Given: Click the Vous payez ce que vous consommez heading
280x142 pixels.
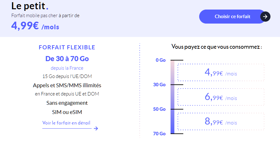Looking at the screenshot, I should coord(217,47).
